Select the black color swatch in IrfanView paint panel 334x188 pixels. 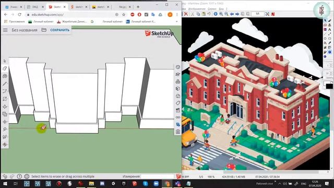coord(329,86)
